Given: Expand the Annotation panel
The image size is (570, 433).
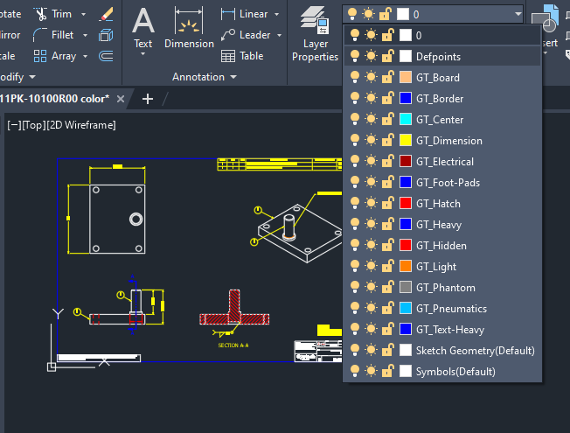Looking at the screenshot, I should click(x=205, y=77).
